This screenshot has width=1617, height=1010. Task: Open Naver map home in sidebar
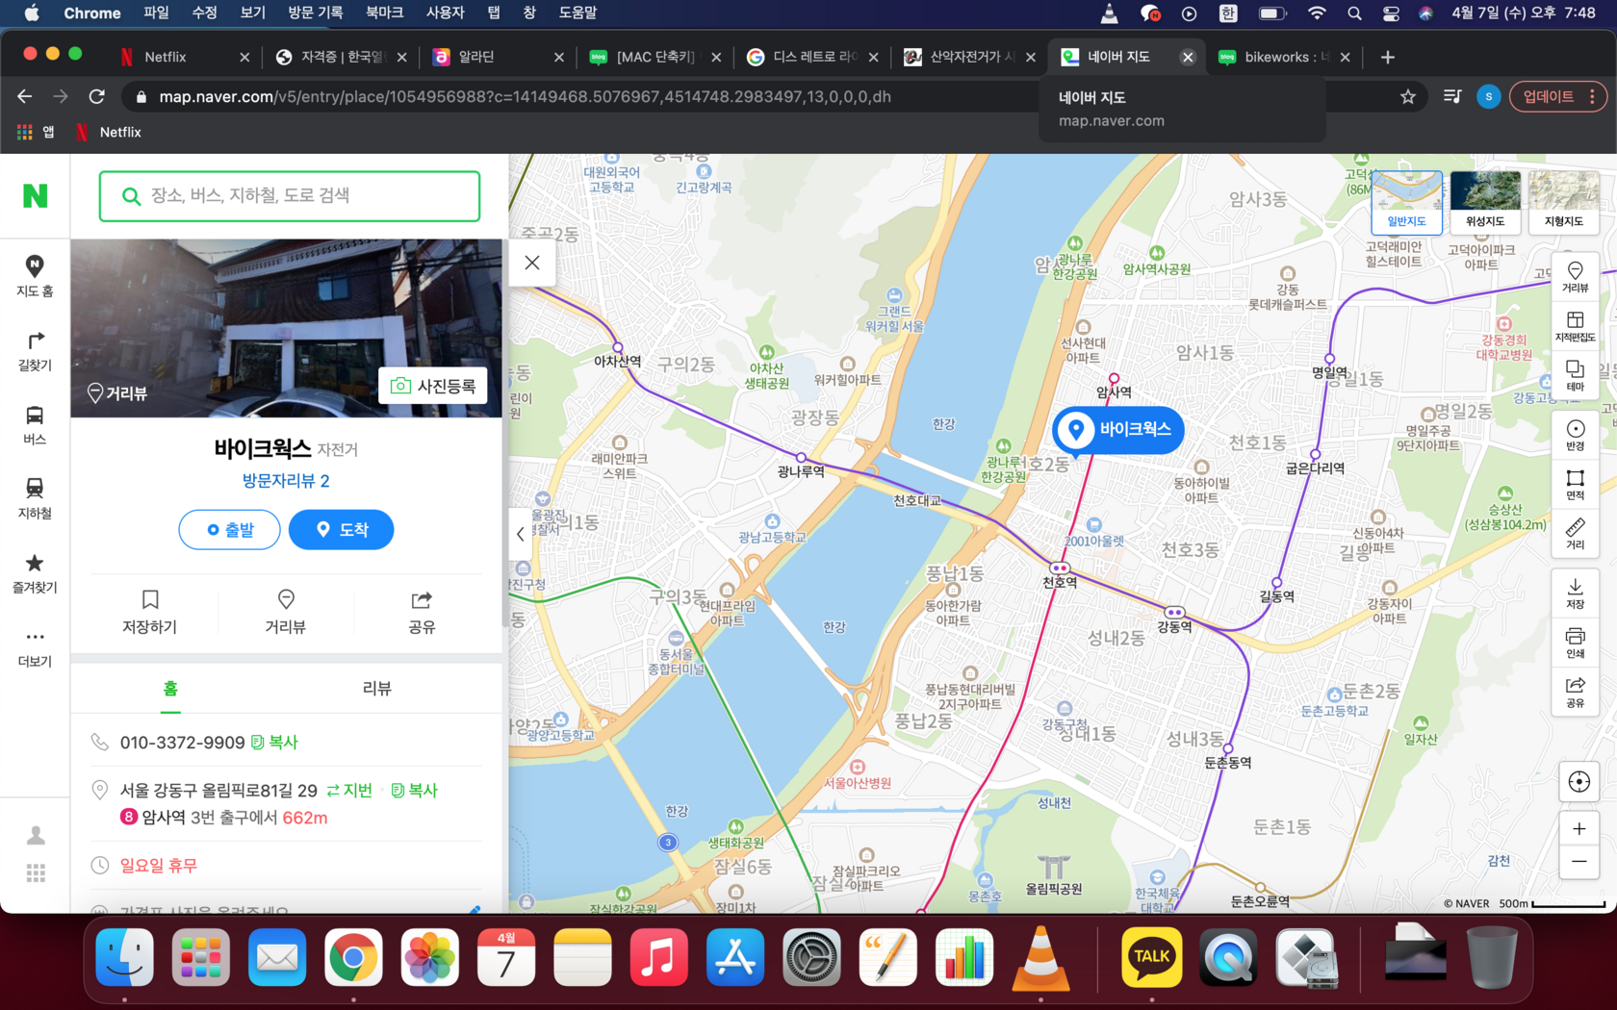(x=35, y=275)
